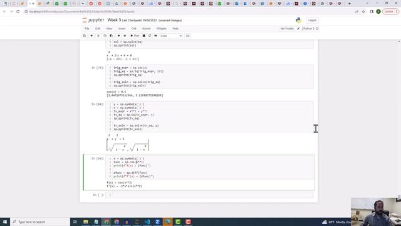Interrupt the kernel with stop icon
The image size is (401, 226).
pyautogui.click(x=144, y=36)
